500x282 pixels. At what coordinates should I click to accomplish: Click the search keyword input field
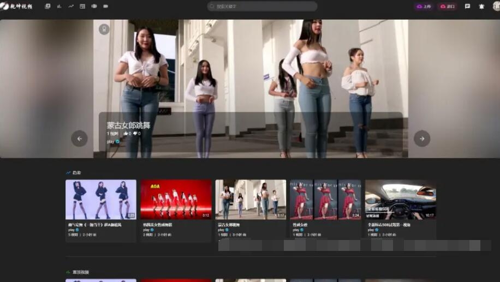click(x=262, y=7)
